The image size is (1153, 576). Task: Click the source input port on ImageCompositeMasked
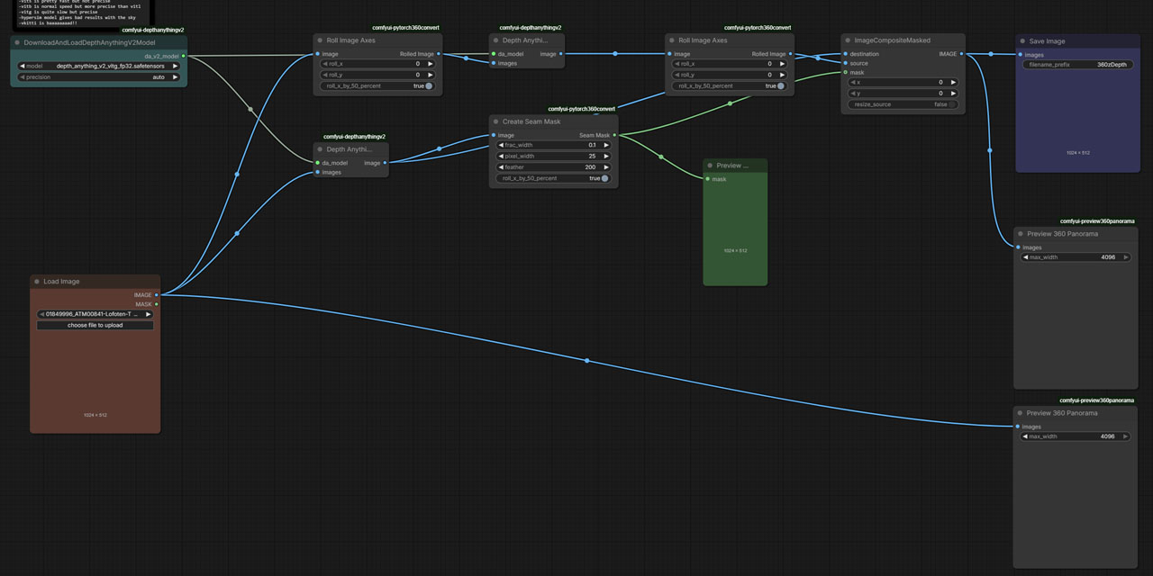coord(845,63)
